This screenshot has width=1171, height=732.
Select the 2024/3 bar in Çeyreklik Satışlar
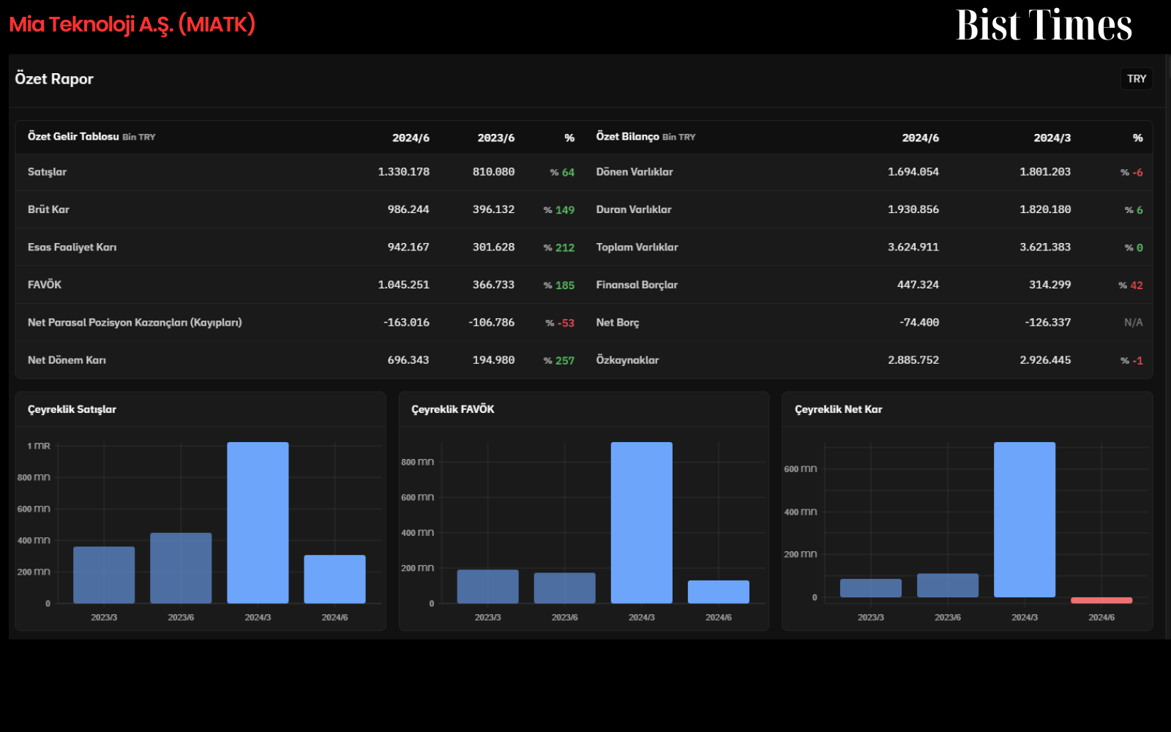[258, 523]
